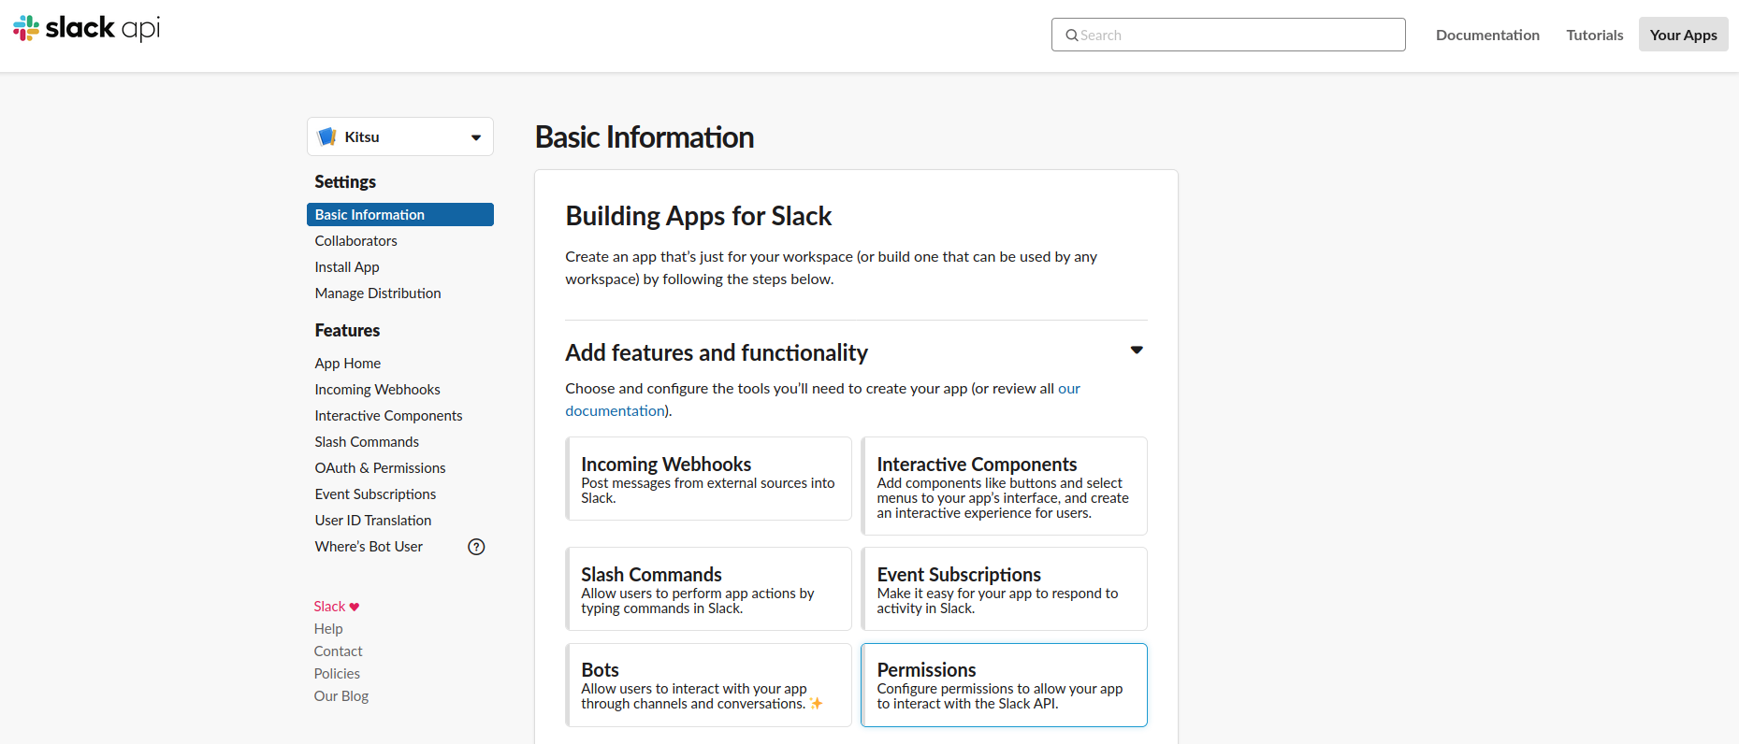Select the Bots feature card
This screenshot has height=744, width=1739.
tap(709, 685)
